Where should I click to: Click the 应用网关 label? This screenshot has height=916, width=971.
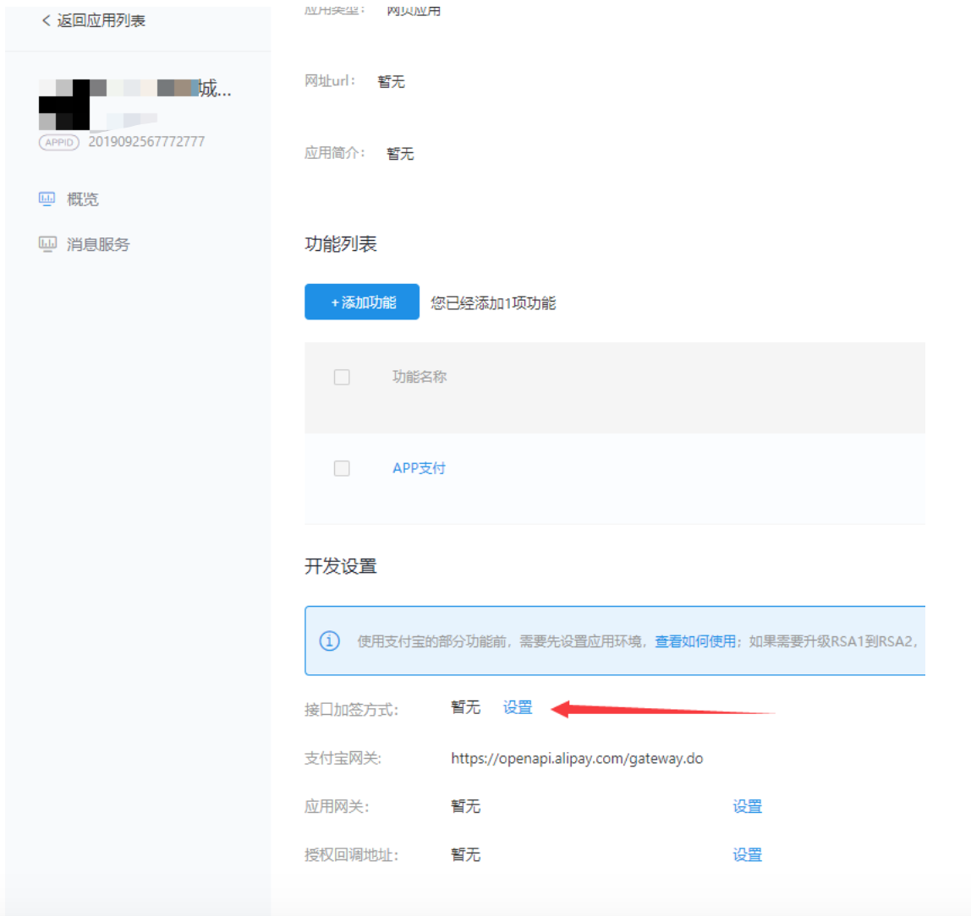[337, 806]
